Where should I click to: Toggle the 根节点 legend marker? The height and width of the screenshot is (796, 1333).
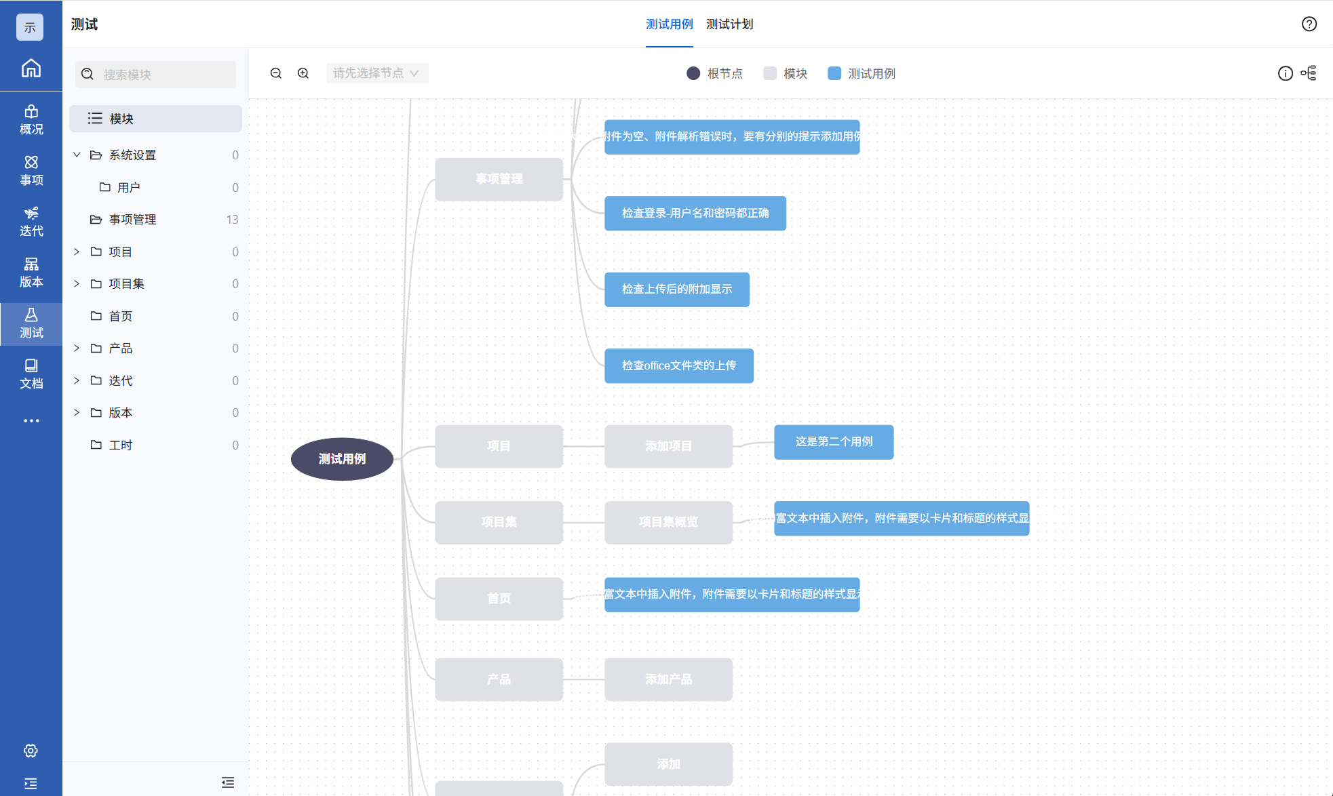pos(693,73)
